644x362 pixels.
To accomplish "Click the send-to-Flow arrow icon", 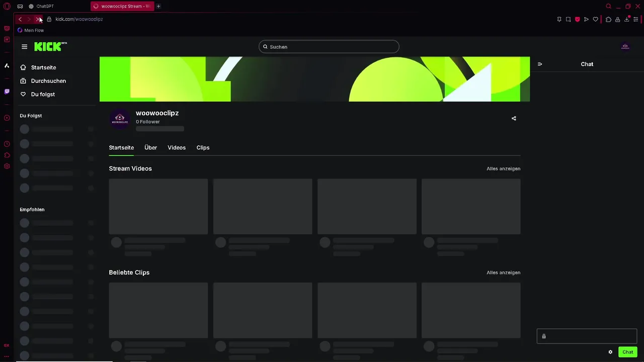I will [x=586, y=20].
